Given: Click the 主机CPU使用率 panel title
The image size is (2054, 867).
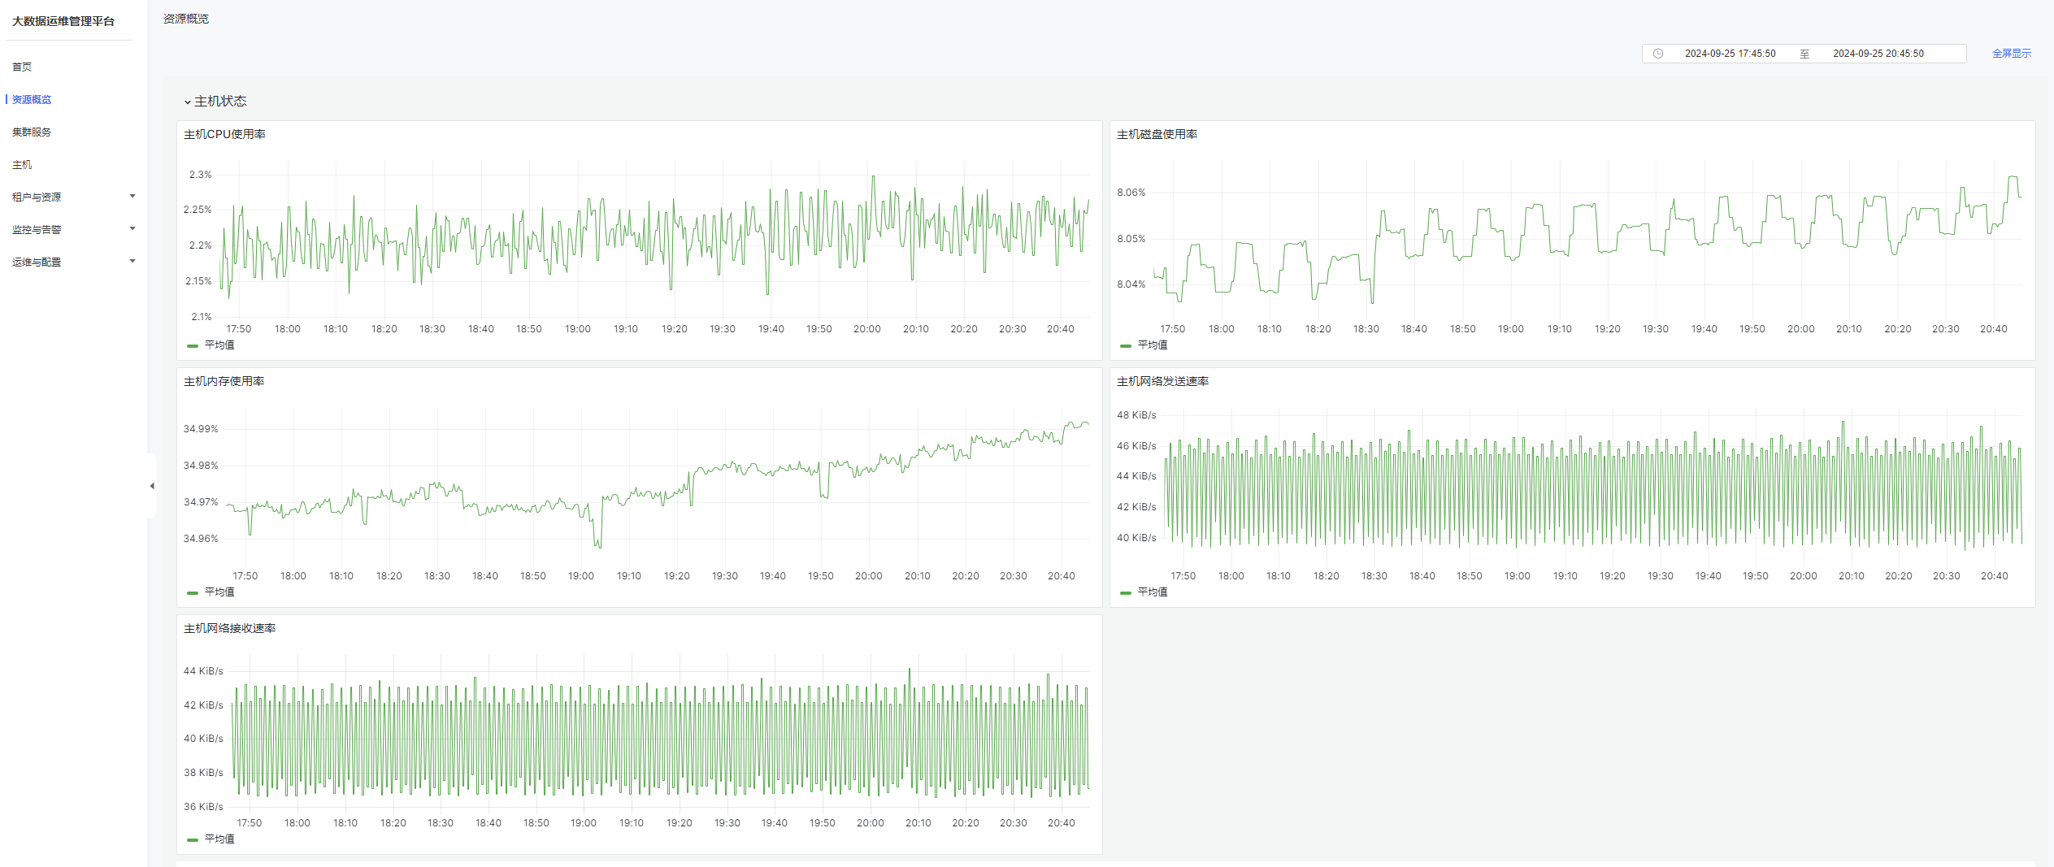Looking at the screenshot, I should coord(224,134).
